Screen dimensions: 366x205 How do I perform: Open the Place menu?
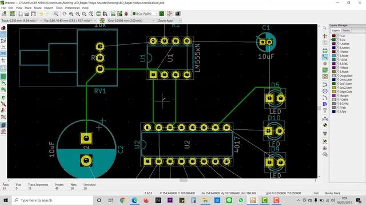pos(28,8)
